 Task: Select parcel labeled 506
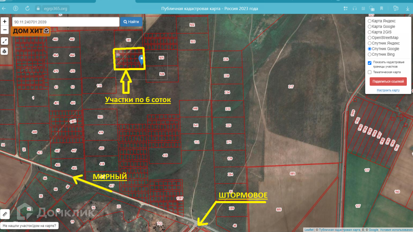(x=162, y=74)
